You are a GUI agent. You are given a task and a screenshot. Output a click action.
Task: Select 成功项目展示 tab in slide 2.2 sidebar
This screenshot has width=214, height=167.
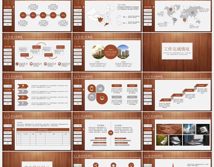pyautogui.click(x=78, y=93)
